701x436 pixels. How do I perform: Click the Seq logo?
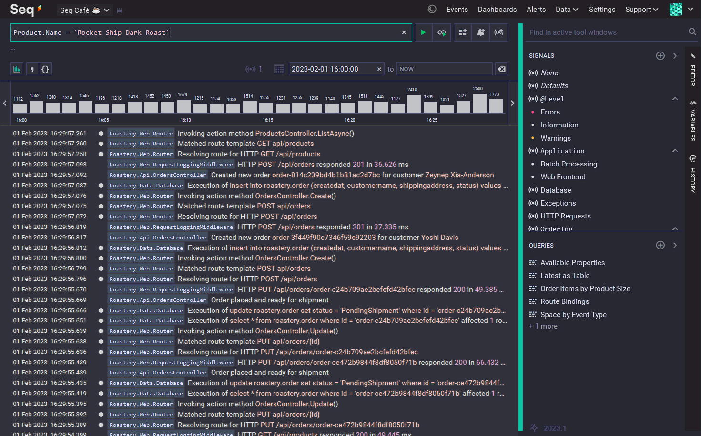(x=26, y=9)
